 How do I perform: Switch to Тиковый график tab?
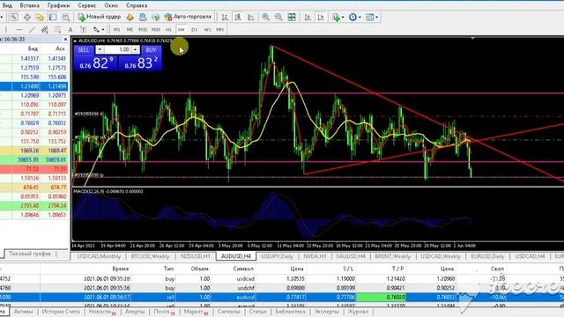pyautogui.click(x=30, y=254)
